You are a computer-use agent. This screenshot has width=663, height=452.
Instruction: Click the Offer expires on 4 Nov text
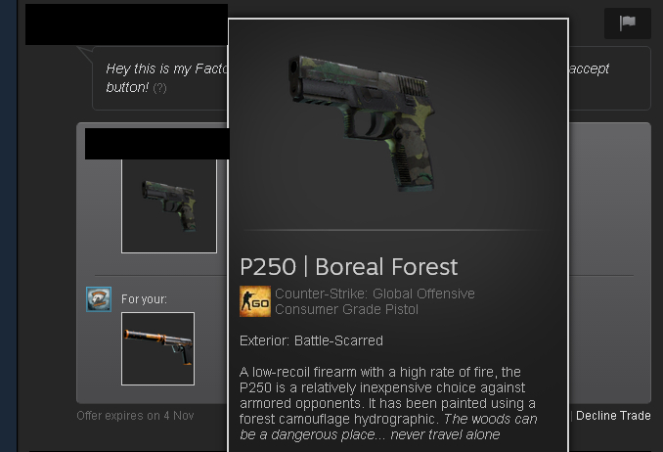[x=135, y=416]
